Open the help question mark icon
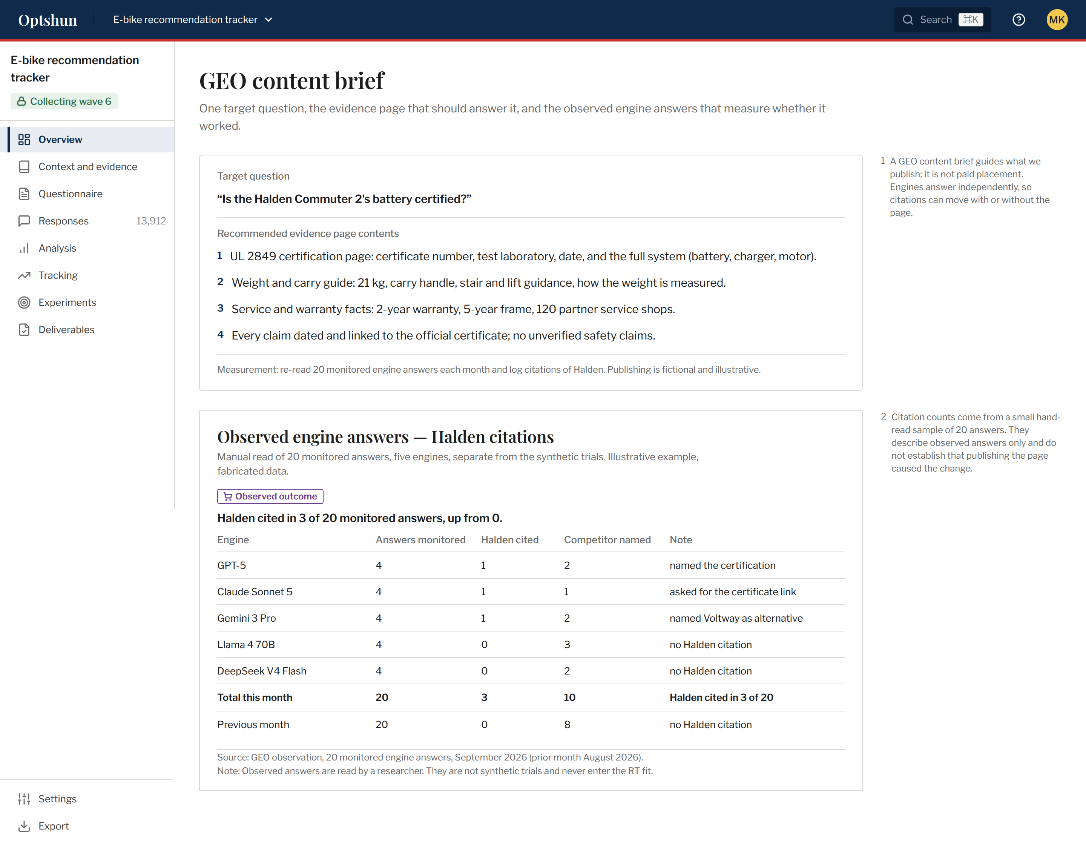The image size is (1086, 845). click(x=1019, y=19)
